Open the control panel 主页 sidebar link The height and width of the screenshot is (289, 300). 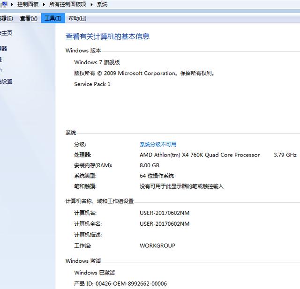tap(6, 33)
